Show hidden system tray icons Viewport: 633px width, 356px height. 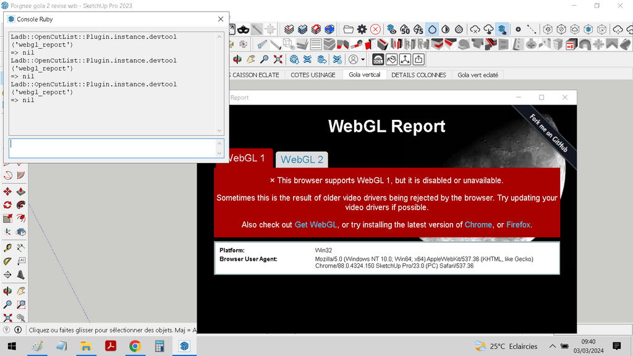tap(552, 346)
